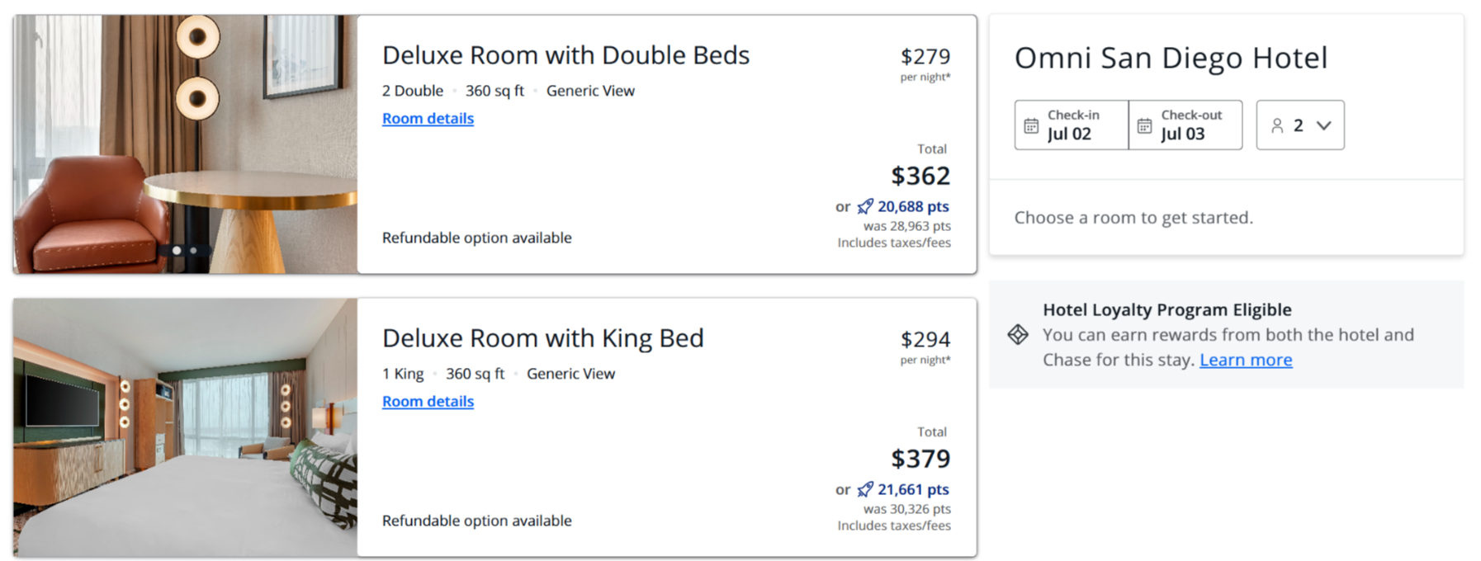Image resolution: width=1481 pixels, height=561 pixels.
Task: Expand the guests dropdown chevron
Action: pos(1324,125)
